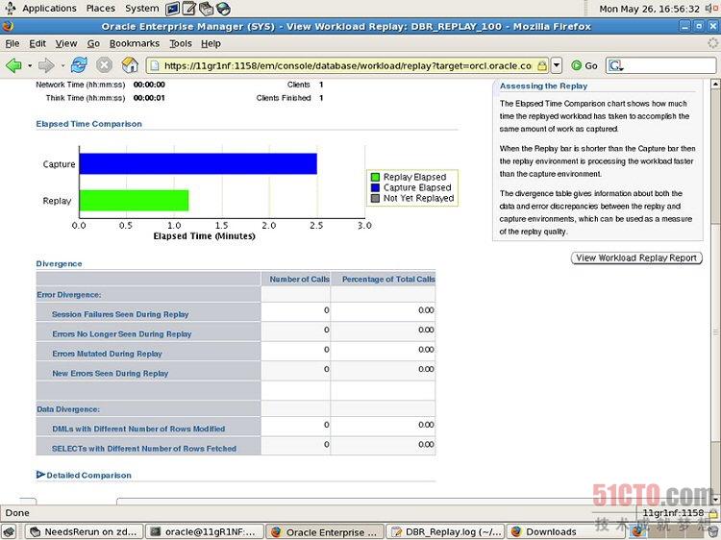721x540 pixels.
Task: Open the back history dropdown arrow
Action: [x=30, y=65]
